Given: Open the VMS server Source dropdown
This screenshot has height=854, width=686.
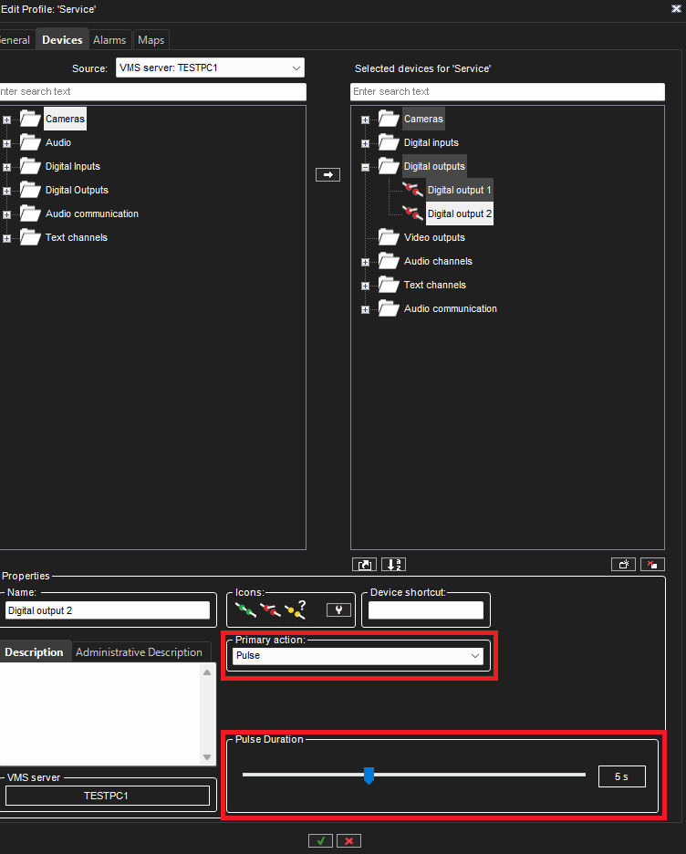Looking at the screenshot, I should 210,68.
